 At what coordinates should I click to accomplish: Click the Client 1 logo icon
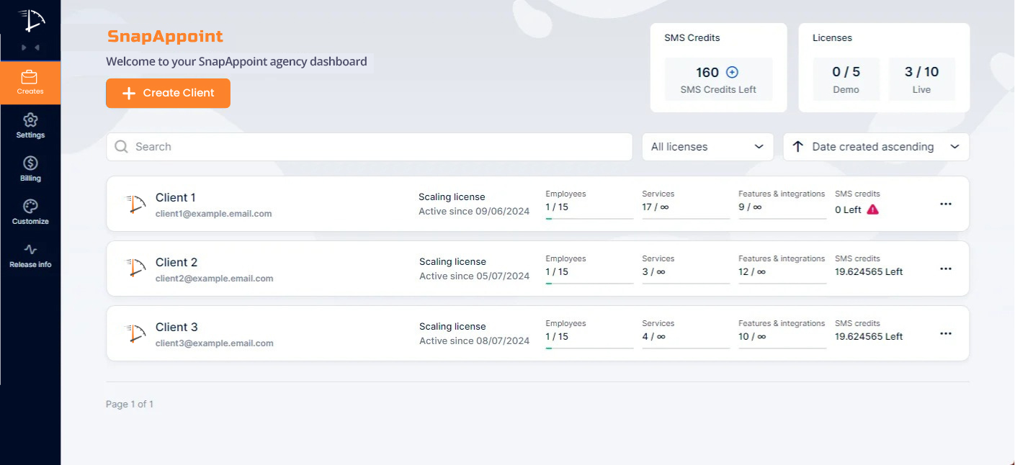point(135,204)
